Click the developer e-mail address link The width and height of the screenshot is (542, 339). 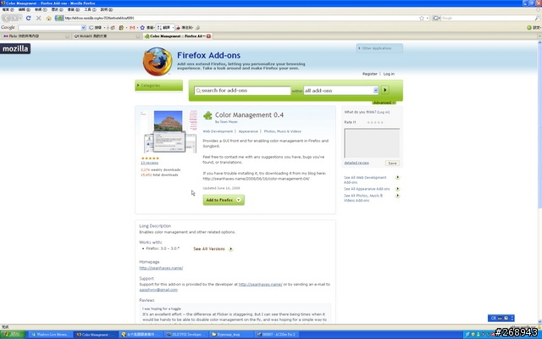point(158,290)
